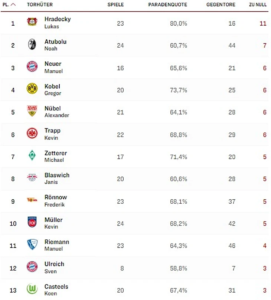Click the Werder Bremen logo beside Zetterer
The width and height of the screenshot is (271, 300).
pyautogui.click(x=32, y=156)
